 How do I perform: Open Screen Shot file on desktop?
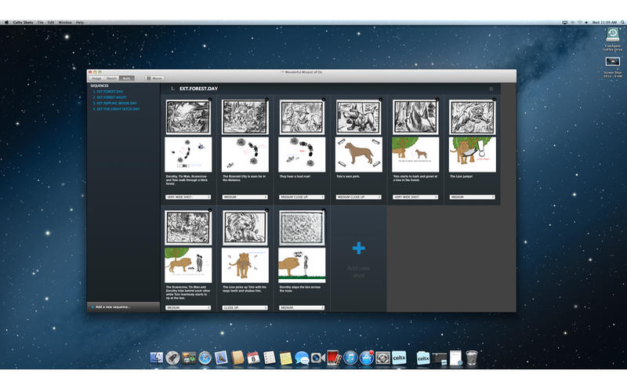(x=613, y=62)
